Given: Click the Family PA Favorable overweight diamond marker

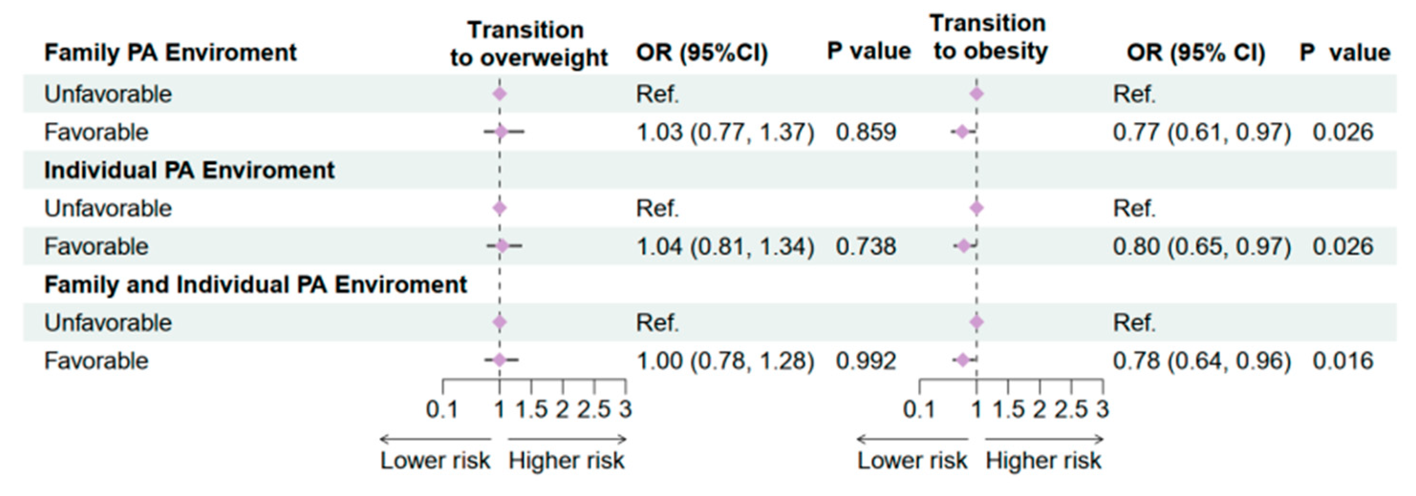Looking at the screenshot, I should point(501,132).
